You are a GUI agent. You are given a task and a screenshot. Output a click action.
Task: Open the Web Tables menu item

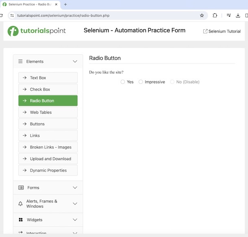point(48,112)
